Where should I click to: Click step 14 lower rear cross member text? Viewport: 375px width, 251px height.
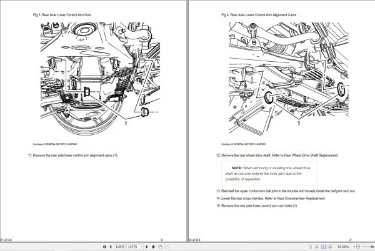click(x=270, y=198)
